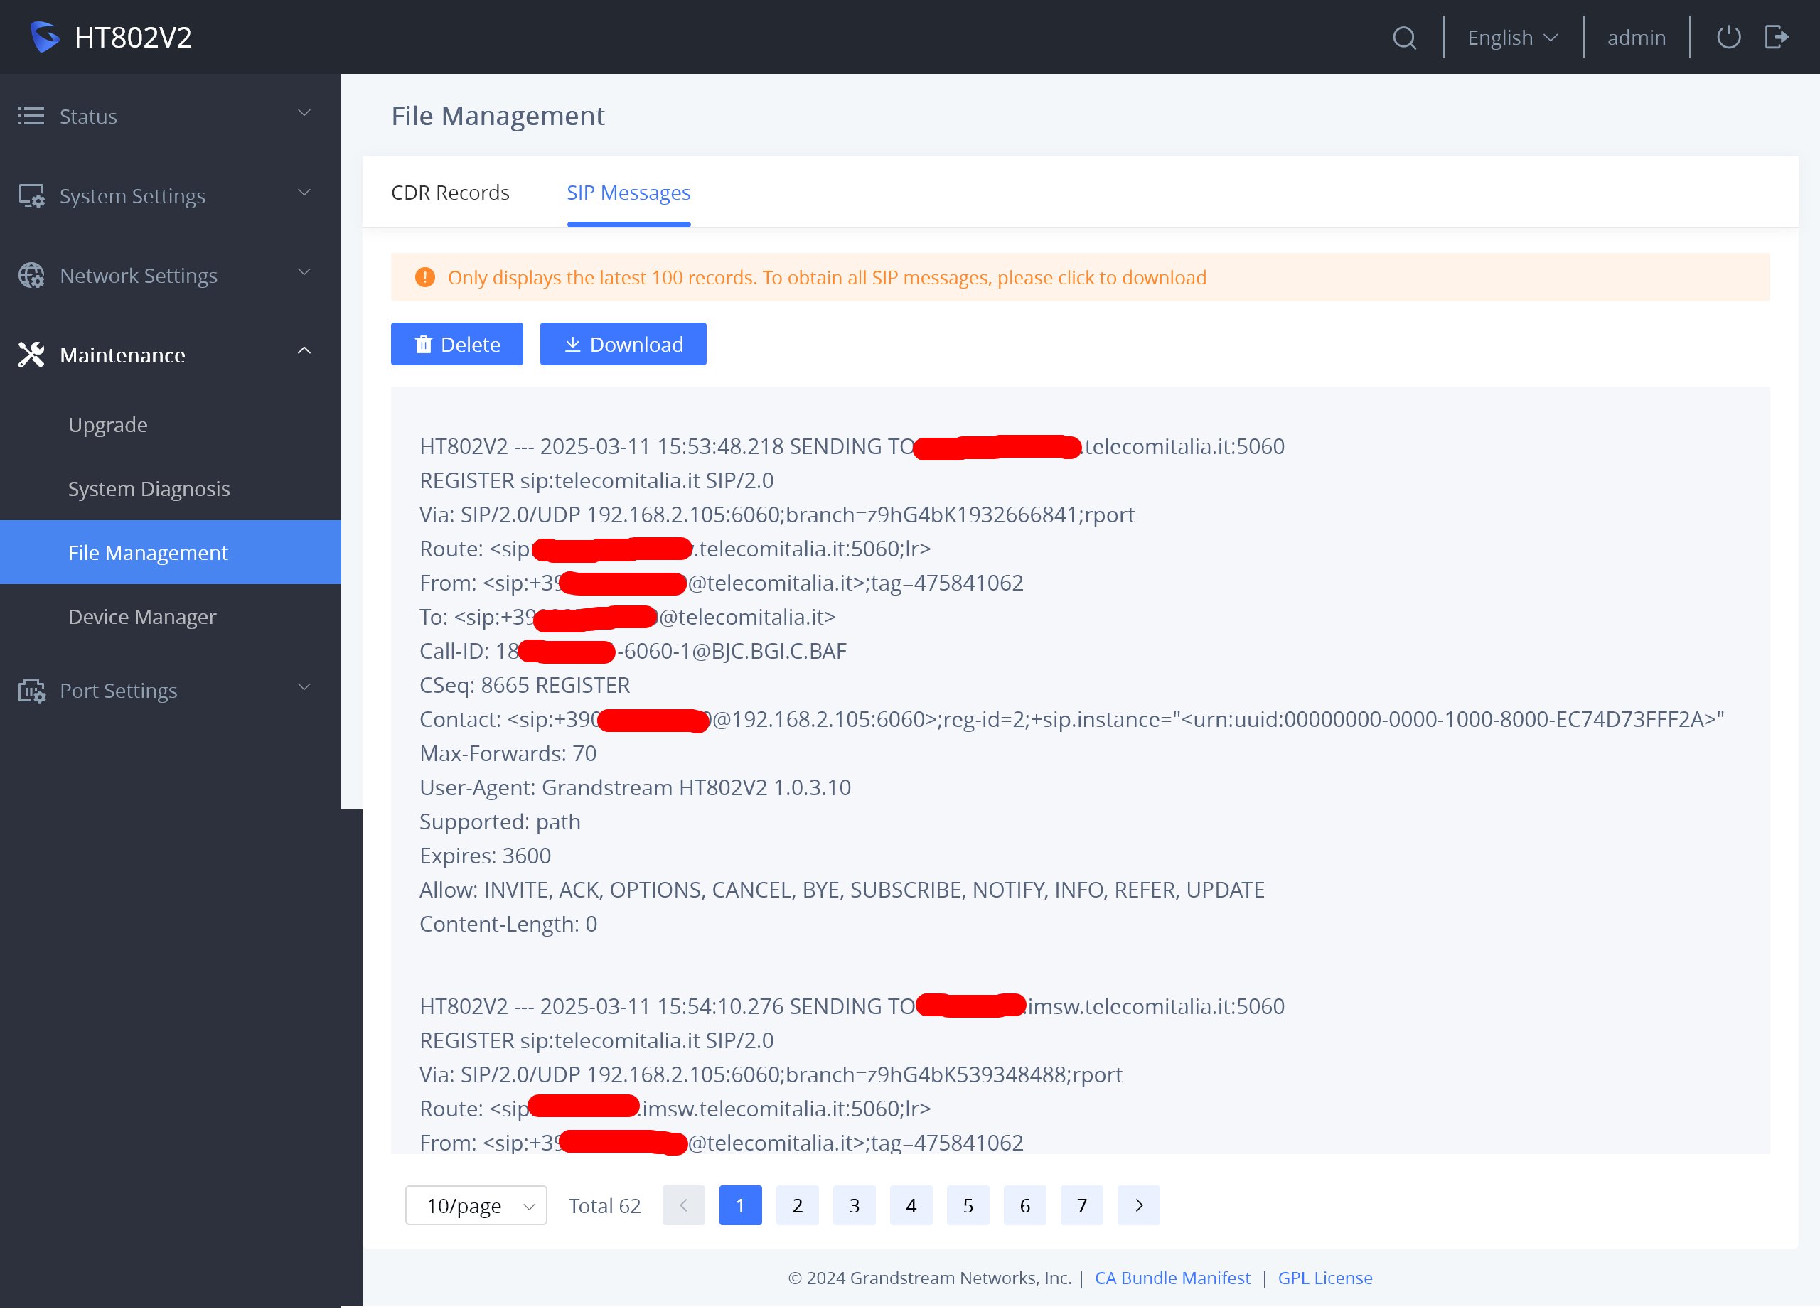
Task: Click the 15:53:48.218 SENDING TO header line
Action: (x=852, y=446)
